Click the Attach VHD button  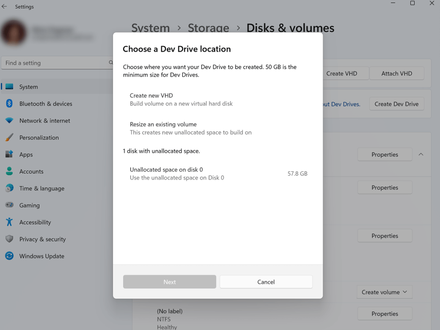click(x=396, y=73)
